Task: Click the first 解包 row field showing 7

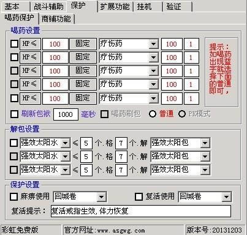Action: (x=121, y=143)
